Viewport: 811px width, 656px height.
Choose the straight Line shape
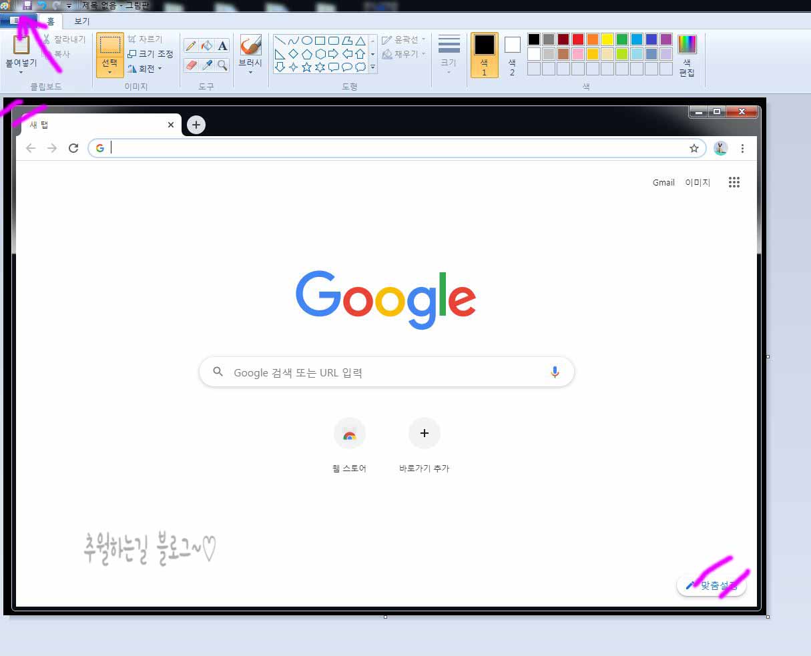pyautogui.click(x=280, y=41)
